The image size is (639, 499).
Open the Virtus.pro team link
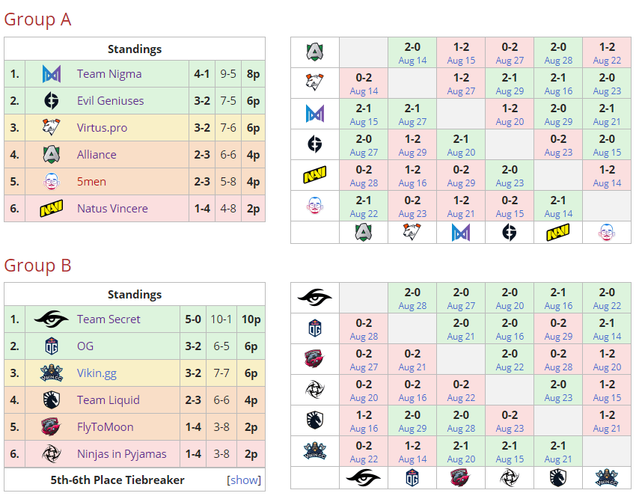coord(102,128)
